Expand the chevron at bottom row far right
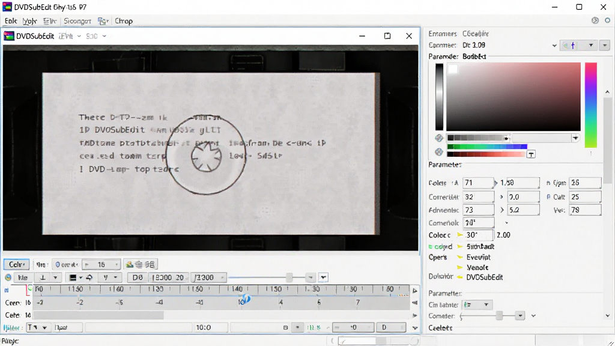615x346 pixels. (415, 328)
